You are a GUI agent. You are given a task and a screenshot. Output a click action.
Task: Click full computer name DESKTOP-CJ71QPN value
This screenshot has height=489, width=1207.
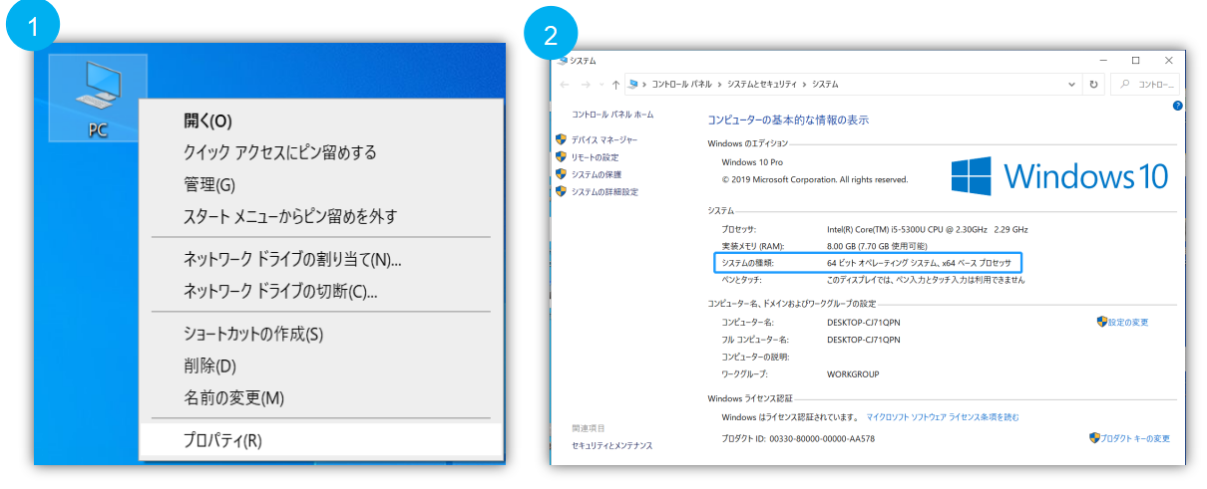pyautogui.click(x=864, y=339)
